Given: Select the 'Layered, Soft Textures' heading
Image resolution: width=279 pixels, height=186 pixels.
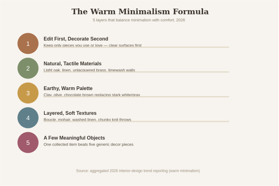Looking at the screenshot, I should [x=70, y=113].
